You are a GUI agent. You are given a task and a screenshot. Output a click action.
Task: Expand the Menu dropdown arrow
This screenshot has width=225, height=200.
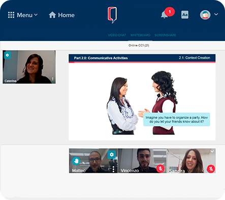click(36, 15)
